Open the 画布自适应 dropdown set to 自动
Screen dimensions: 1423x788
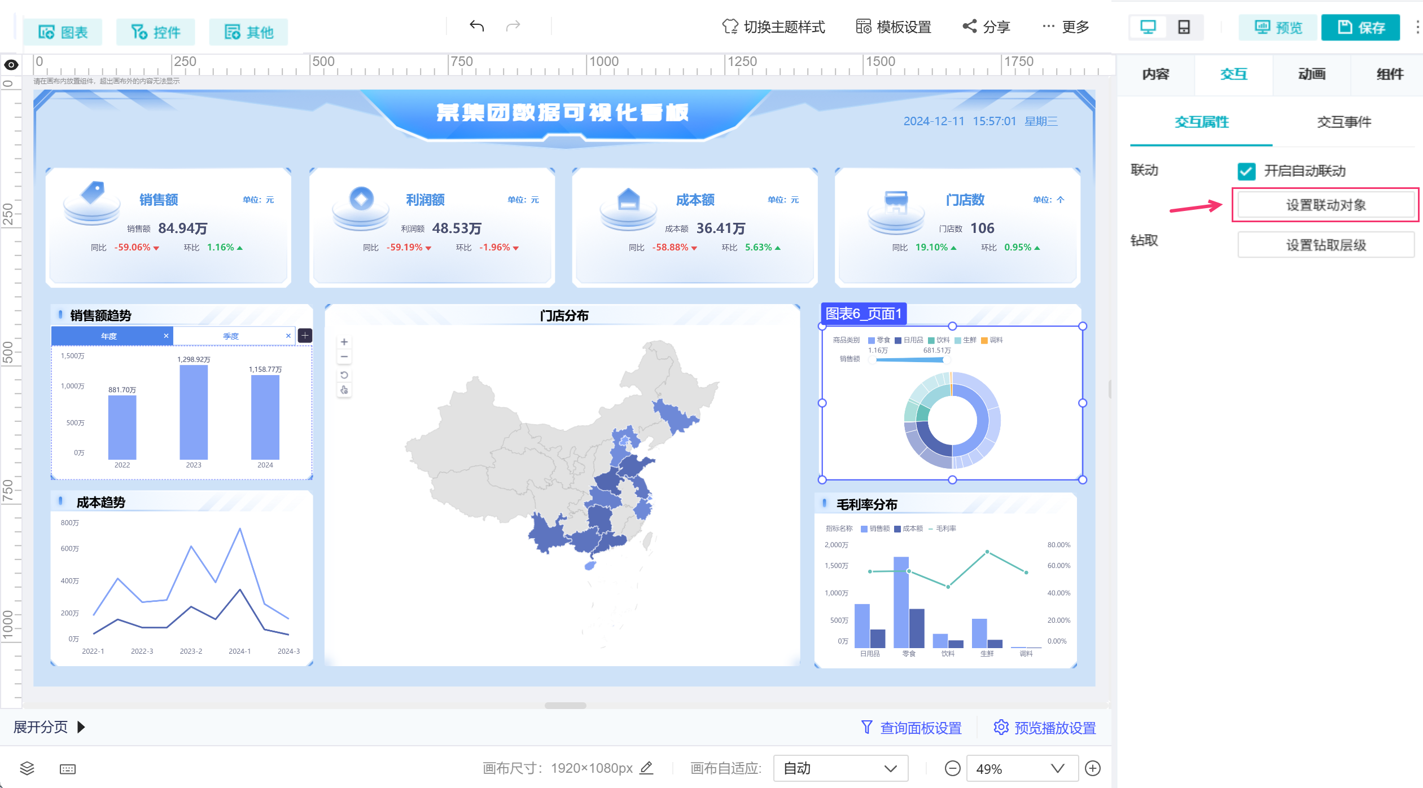840,768
